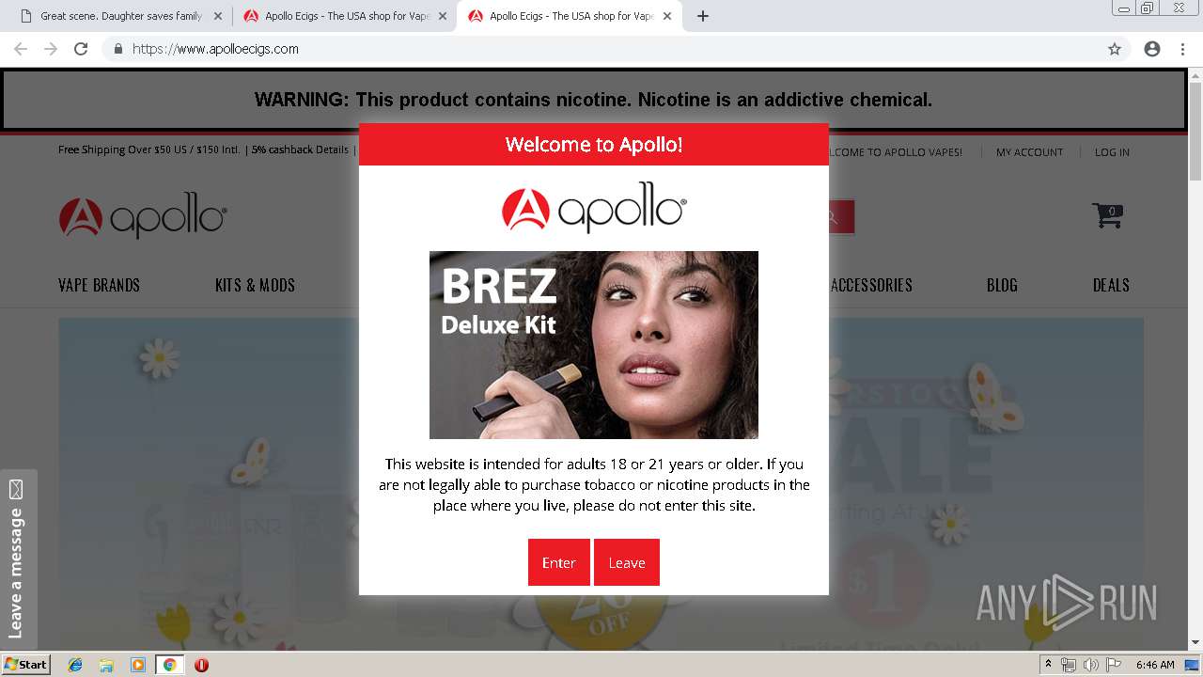Switch to the second Apollo Ecigs tab
Image resolution: width=1203 pixels, height=677 pixels.
[346, 16]
